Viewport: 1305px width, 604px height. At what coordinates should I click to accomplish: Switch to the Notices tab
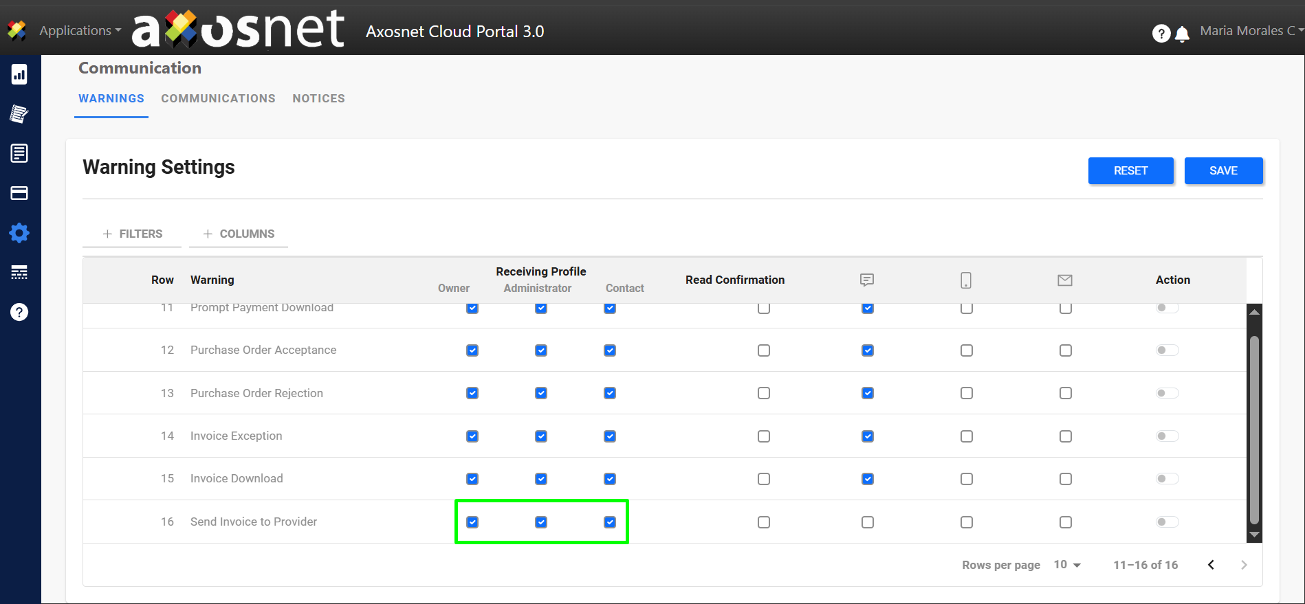tap(318, 98)
